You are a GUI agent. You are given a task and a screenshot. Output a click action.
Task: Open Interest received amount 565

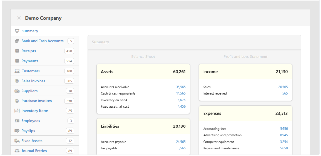[285, 93]
